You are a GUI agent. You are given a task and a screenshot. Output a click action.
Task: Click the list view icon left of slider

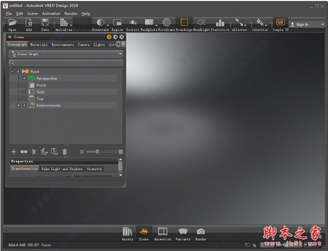[82, 152]
